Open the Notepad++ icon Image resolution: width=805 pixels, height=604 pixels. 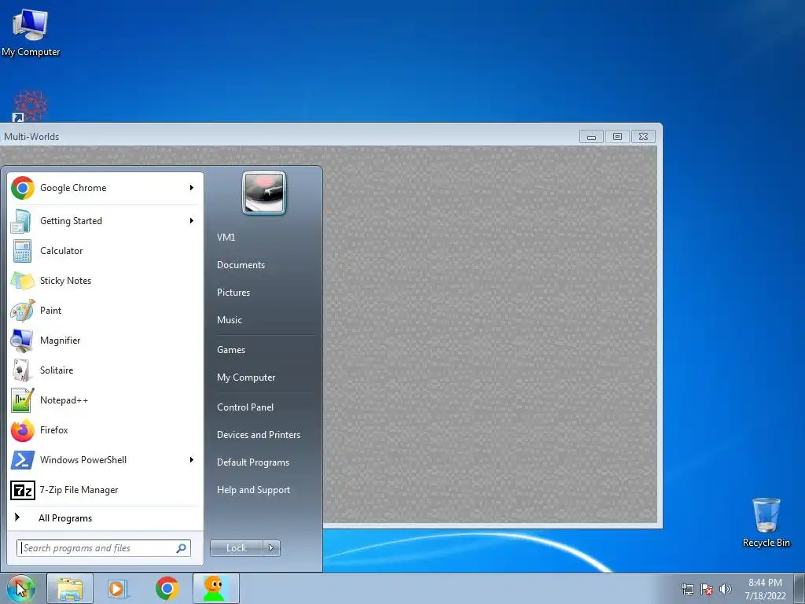pyautogui.click(x=22, y=400)
